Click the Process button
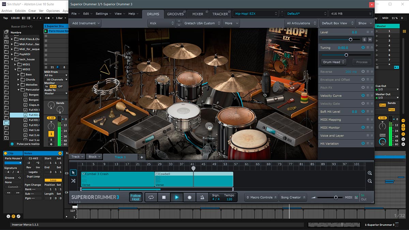 (362, 62)
